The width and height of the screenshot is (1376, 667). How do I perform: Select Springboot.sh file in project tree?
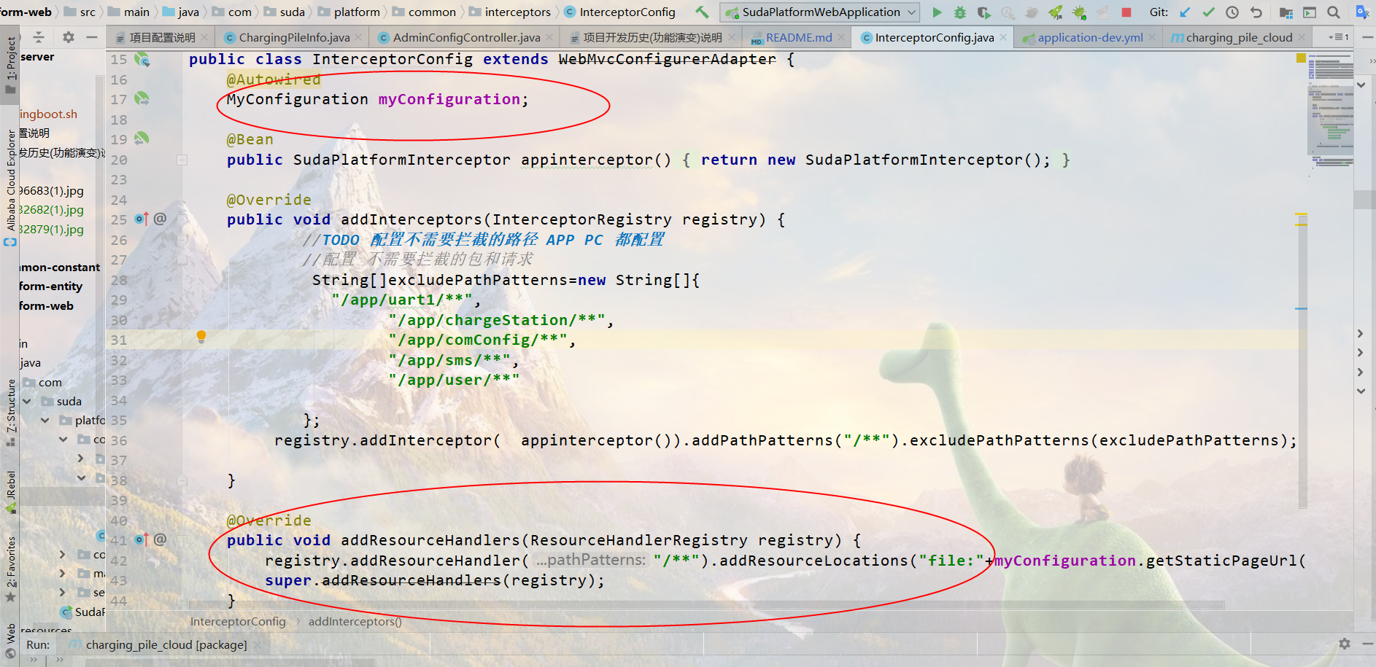tap(48, 114)
